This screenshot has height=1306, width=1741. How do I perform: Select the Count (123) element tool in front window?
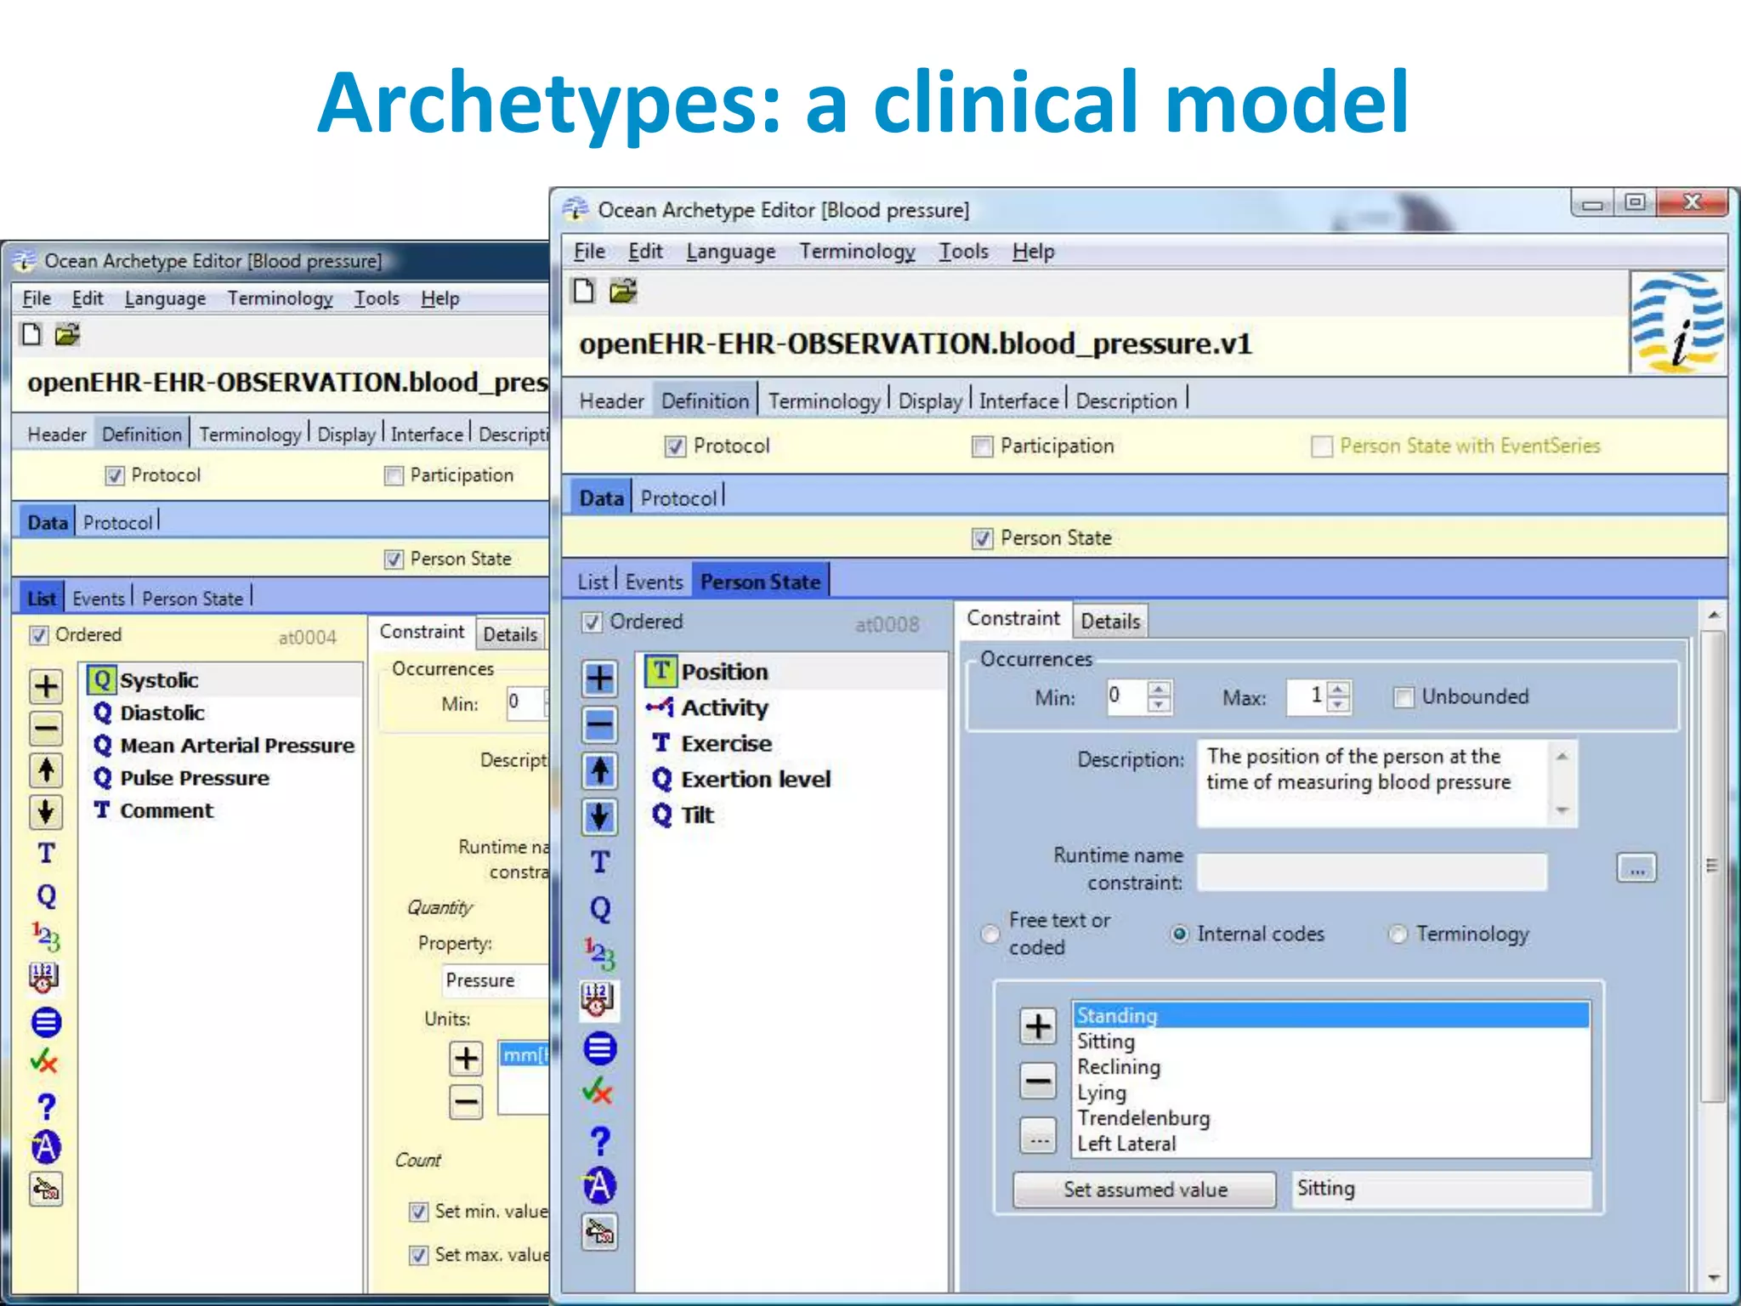[599, 955]
